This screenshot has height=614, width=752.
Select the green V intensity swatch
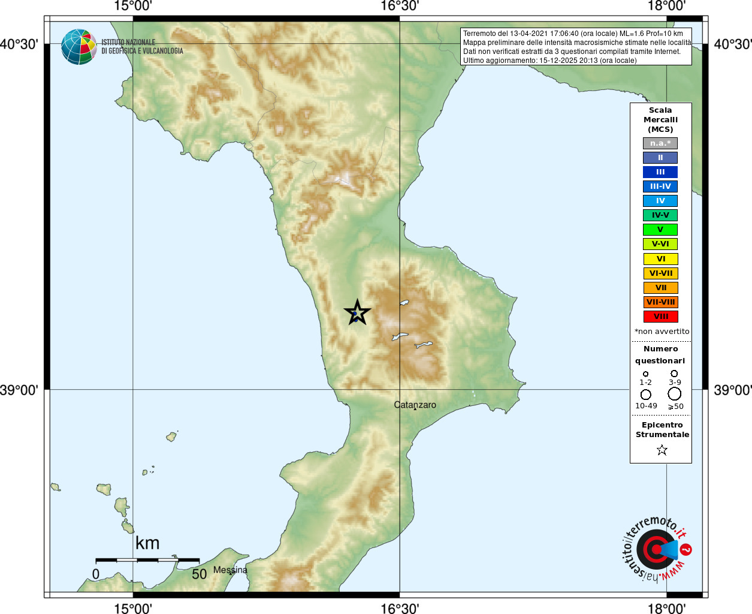[660, 230]
